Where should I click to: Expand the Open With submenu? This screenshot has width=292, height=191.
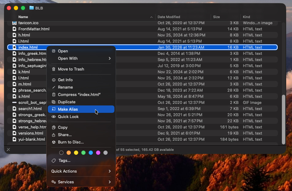(81, 58)
